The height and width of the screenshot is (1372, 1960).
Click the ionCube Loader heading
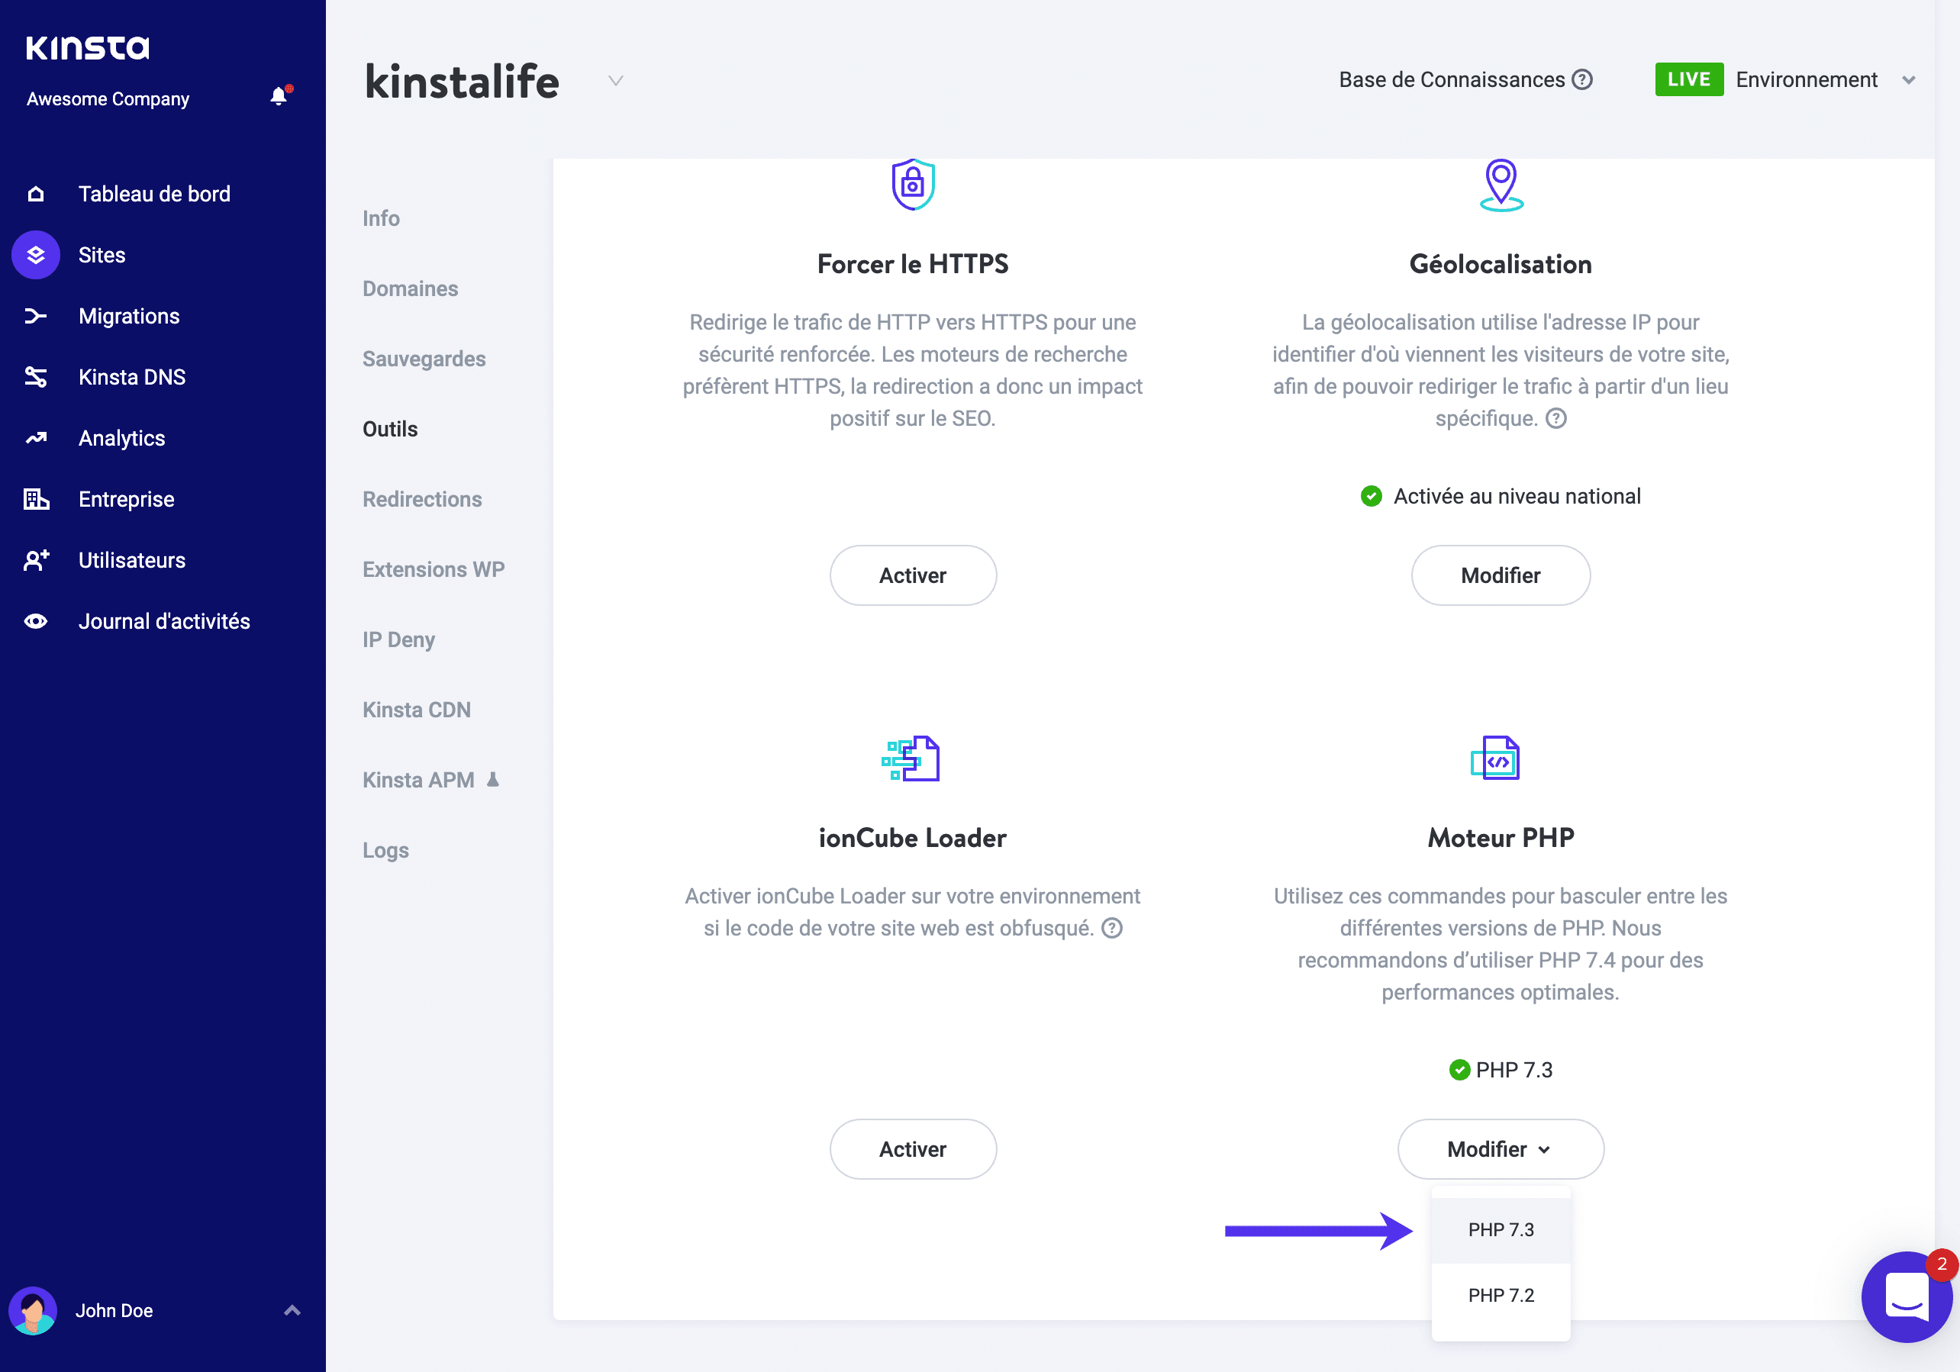click(x=913, y=838)
